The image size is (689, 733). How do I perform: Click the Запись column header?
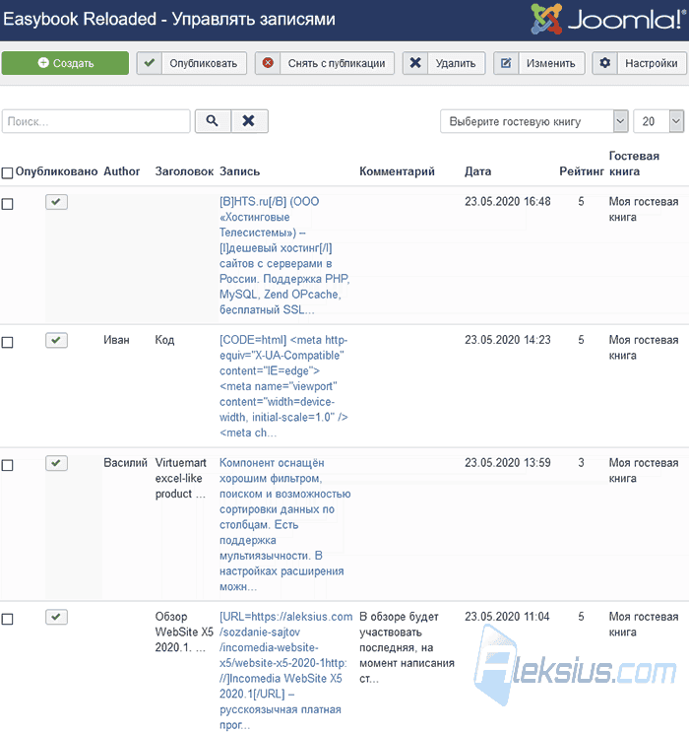point(239,171)
